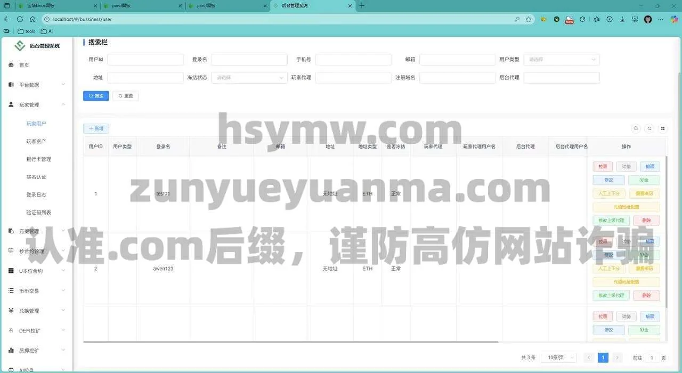Click the table refresh icon

pos(649,128)
